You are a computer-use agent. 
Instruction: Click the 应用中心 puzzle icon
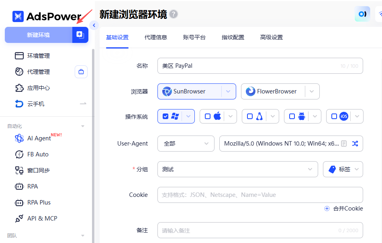pyautogui.click(x=19, y=88)
